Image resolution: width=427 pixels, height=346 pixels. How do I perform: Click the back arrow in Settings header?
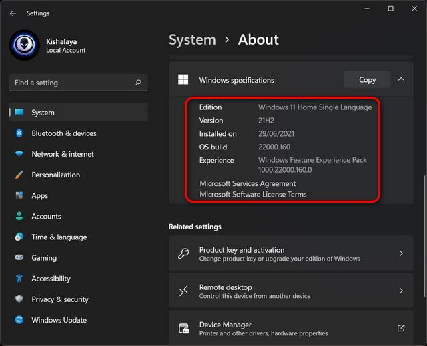(x=13, y=13)
